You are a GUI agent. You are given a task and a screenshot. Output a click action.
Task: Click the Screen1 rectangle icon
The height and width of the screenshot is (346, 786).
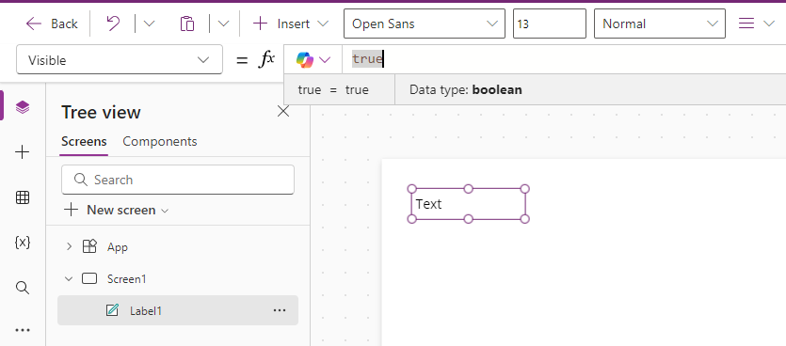pyautogui.click(x=89, y=278)
